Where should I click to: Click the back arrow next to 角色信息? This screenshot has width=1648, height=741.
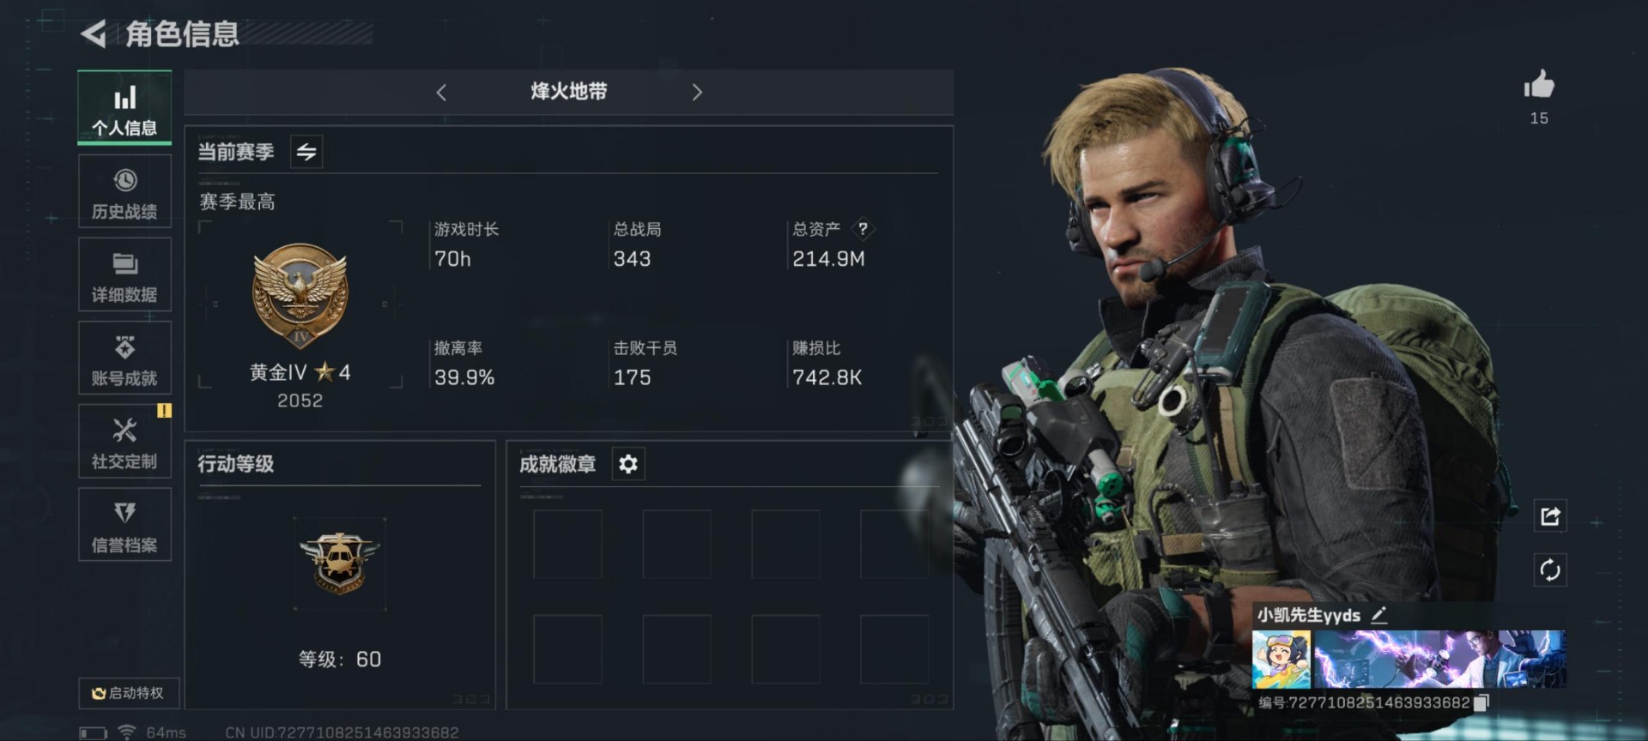pos(94,34)
